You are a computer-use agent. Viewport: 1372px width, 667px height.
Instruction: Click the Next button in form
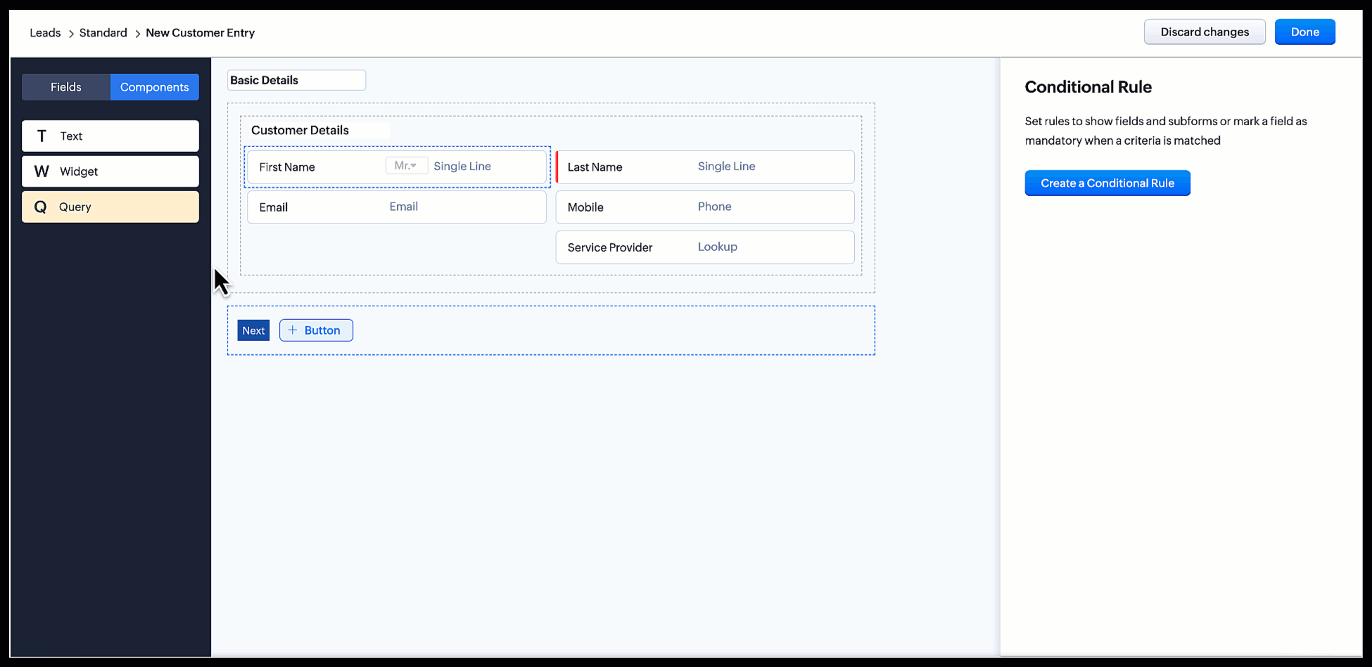pyautogui.click(x=253, y=330)
